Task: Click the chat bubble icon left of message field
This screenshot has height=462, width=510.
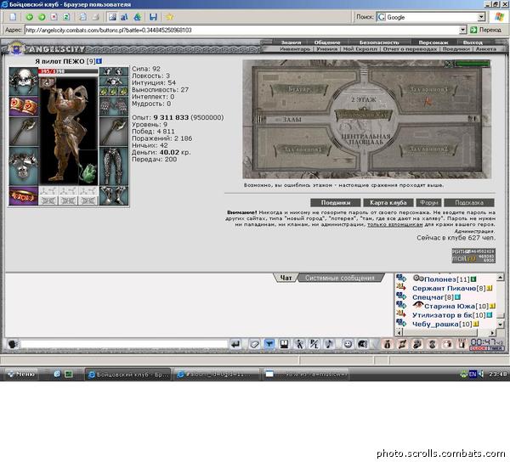Action: tap(13, 344)
